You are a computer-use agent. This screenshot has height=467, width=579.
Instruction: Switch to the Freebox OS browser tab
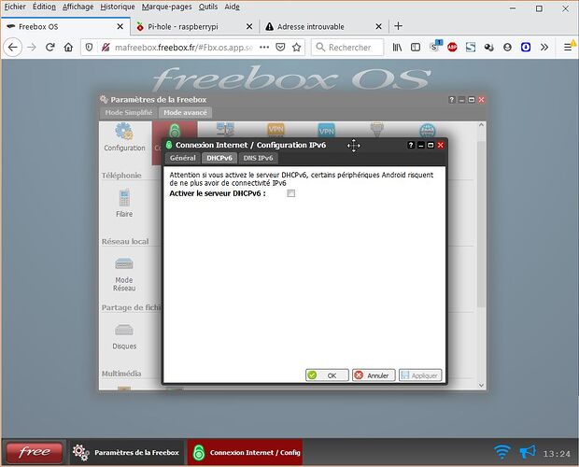[65, 26]
